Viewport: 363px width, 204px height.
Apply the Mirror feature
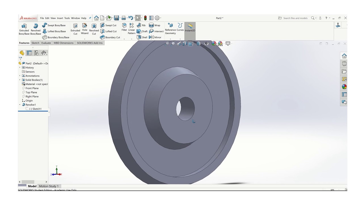click(155, 37)
